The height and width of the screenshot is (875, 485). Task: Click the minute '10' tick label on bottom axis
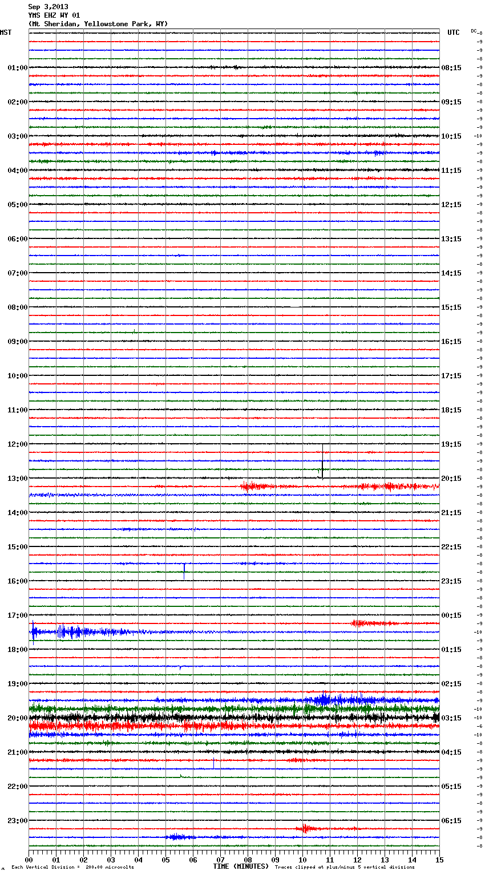coord(302,860)
